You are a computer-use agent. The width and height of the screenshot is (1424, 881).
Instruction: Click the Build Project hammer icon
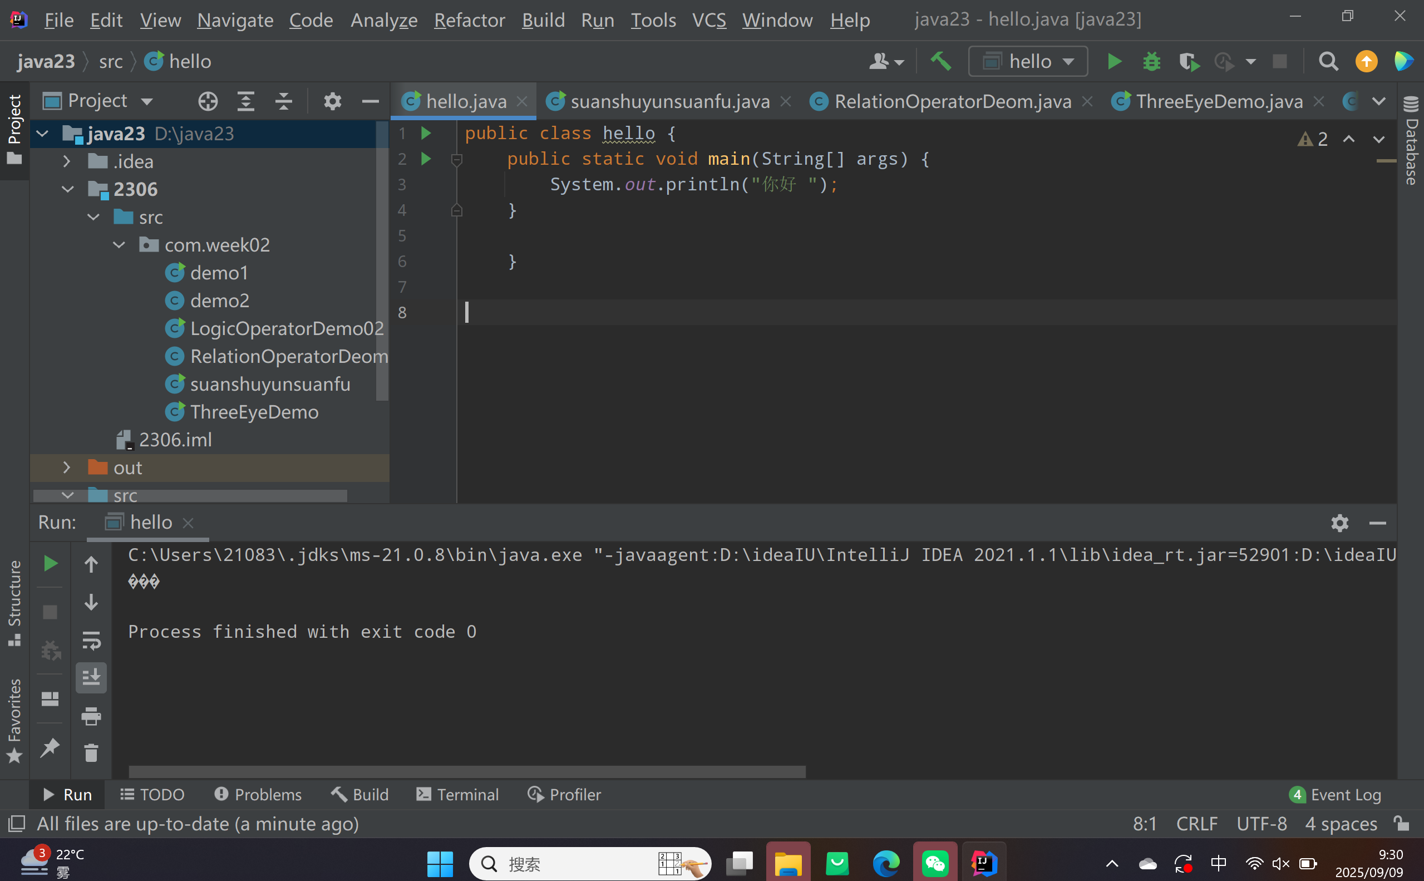940,61
